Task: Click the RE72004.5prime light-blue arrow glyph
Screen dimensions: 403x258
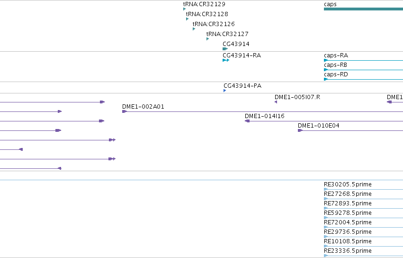Action: point(326,227)
